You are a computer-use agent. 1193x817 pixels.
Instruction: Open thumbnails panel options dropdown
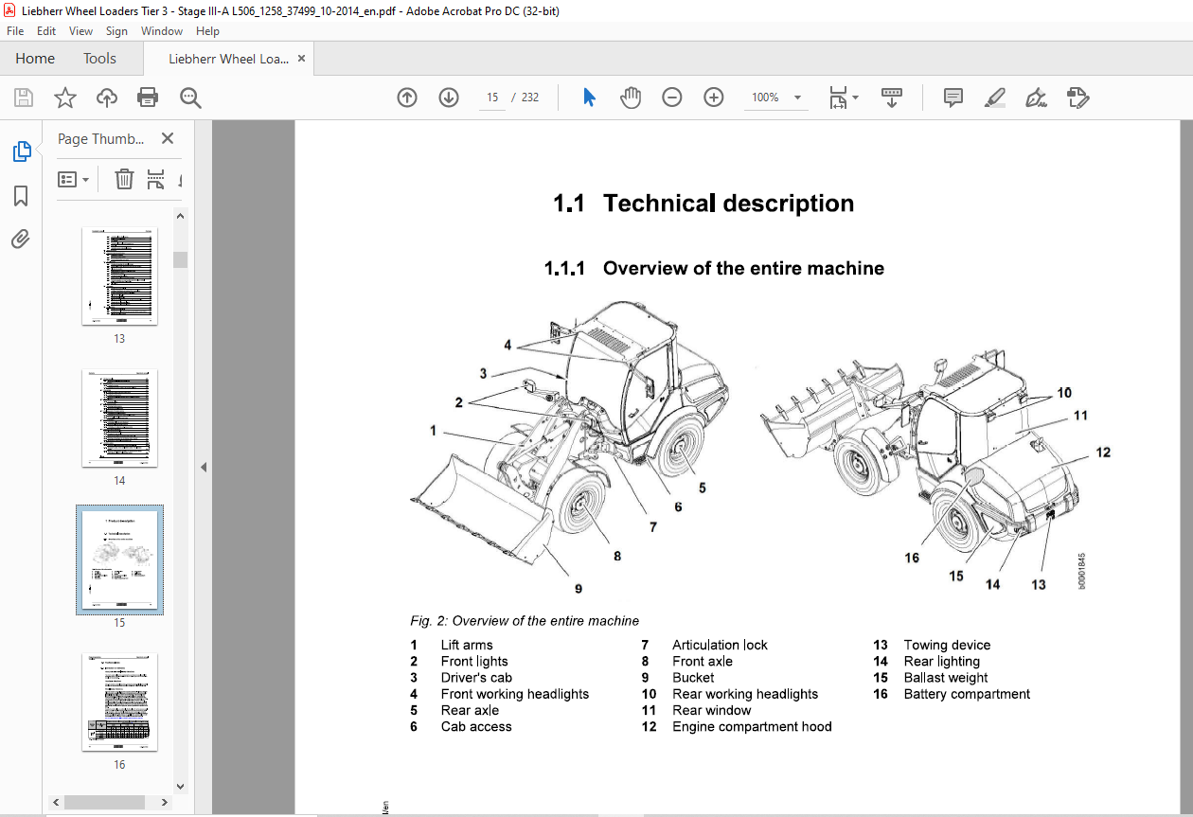pos(74,179)
